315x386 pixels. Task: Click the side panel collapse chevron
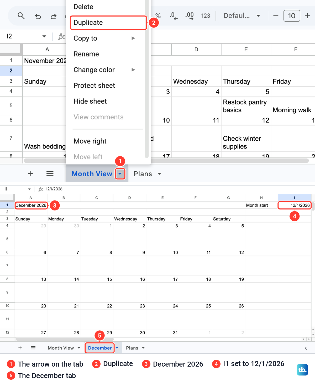click(306, 348)
